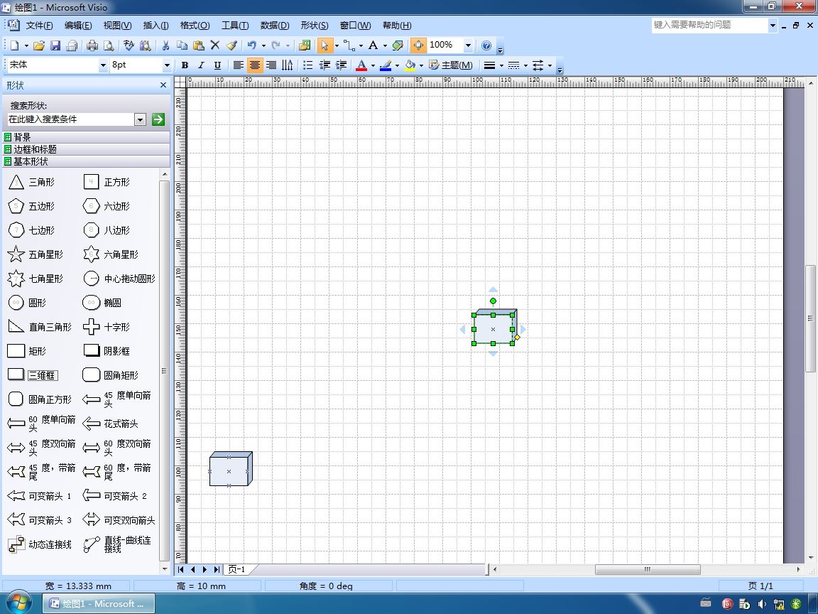Click the decrease indent icon
The width and height of the screenshot is (818, 614).
tap(325, 65)
